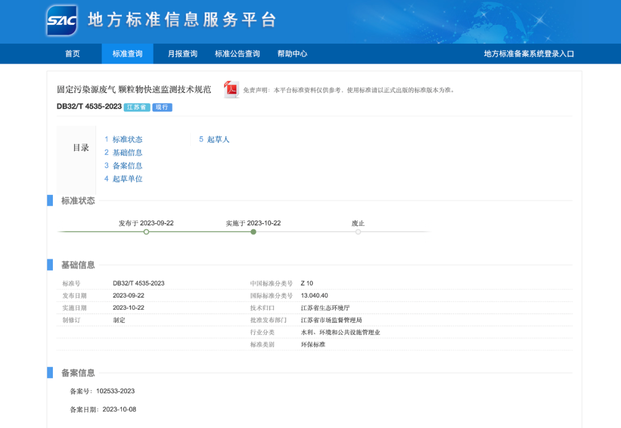The height and width of the screenshot is (428, 621).
Task: Click the SAC logo icon
Action: 62,20
